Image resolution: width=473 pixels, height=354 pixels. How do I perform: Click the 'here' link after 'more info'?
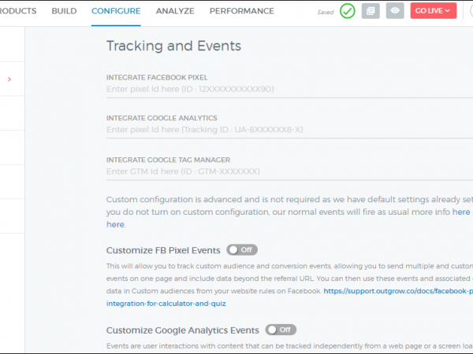[462, 212]
